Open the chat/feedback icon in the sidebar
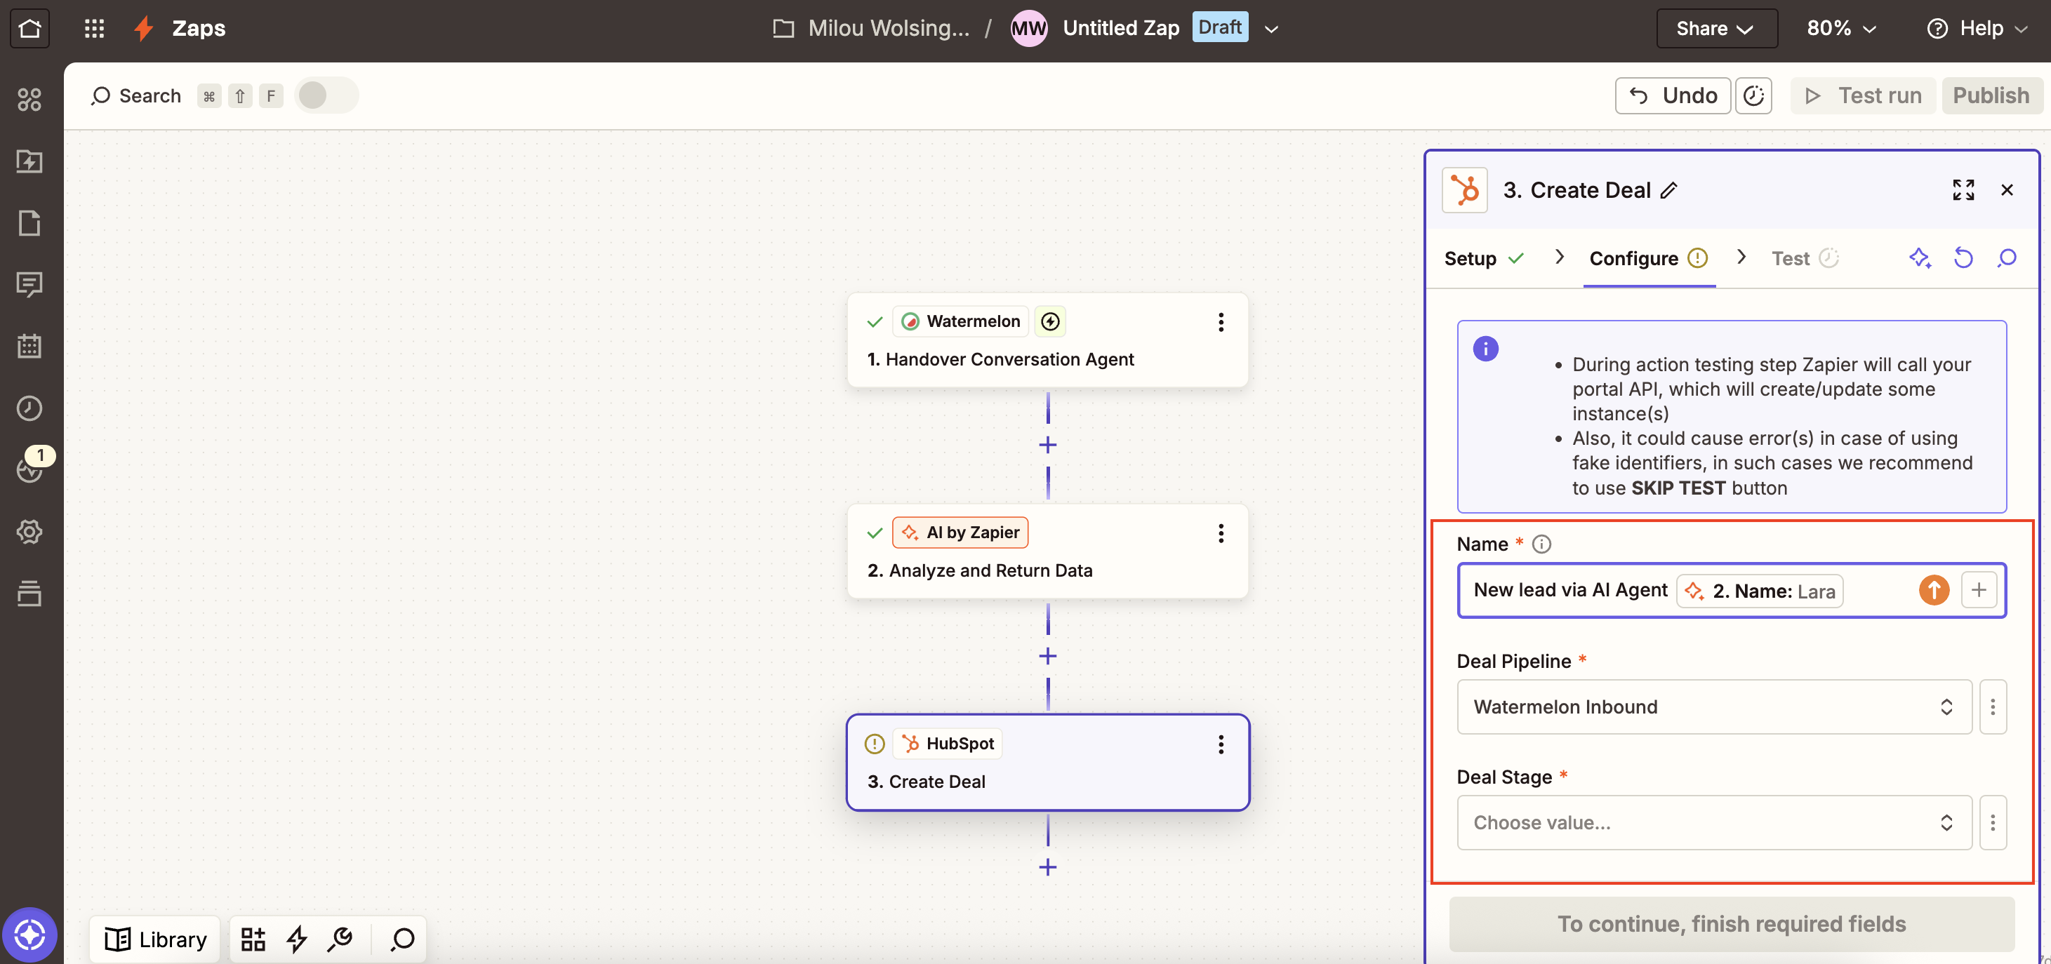This screenshot has height=964, width=2051. (29, 284)
